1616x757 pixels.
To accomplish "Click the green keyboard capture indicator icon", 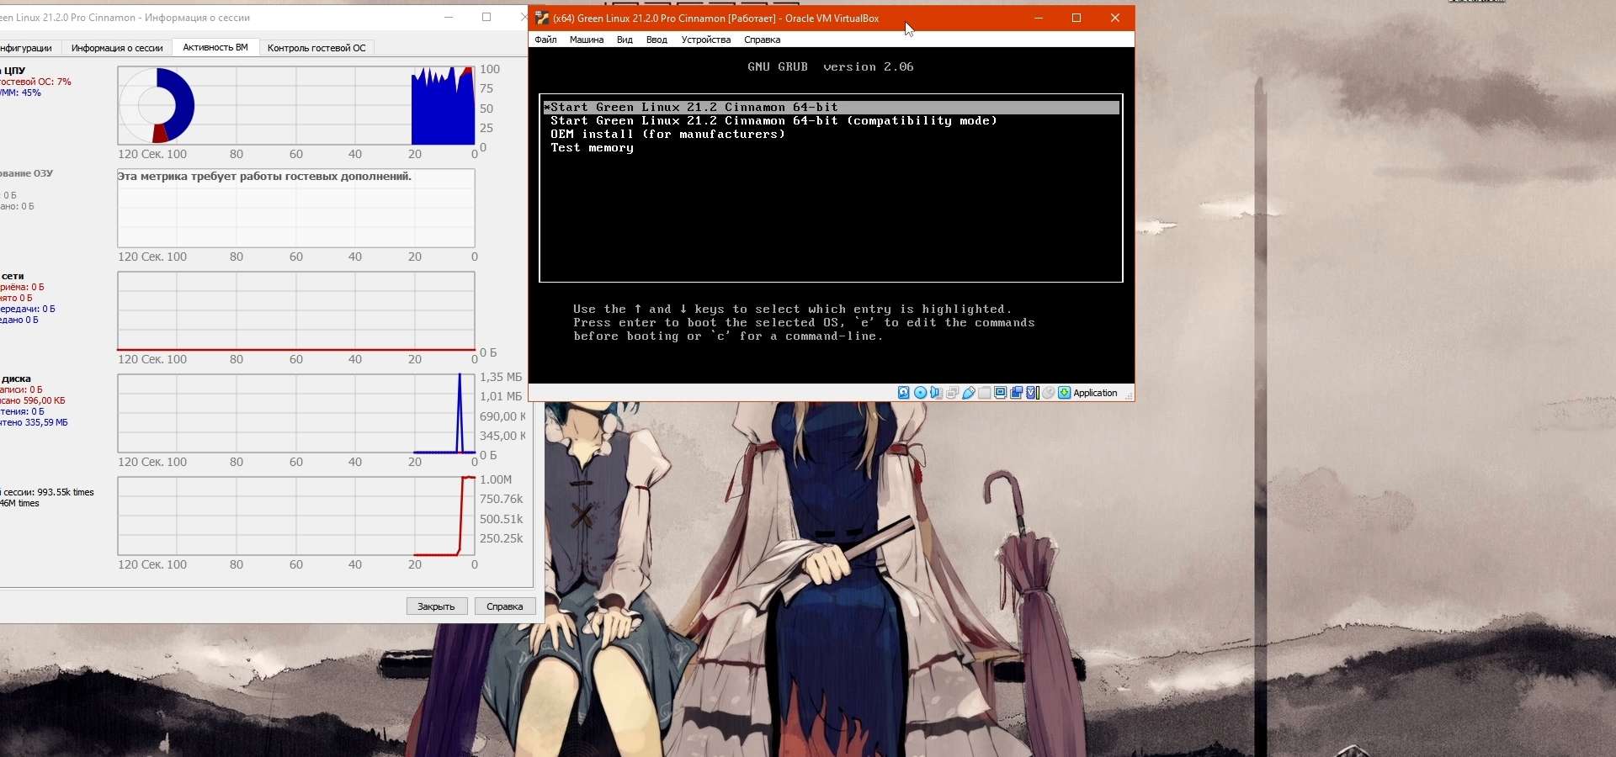I will pos(1064,393).
